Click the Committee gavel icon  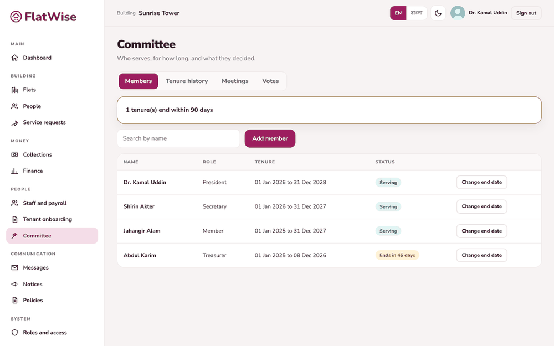[14, 235]
